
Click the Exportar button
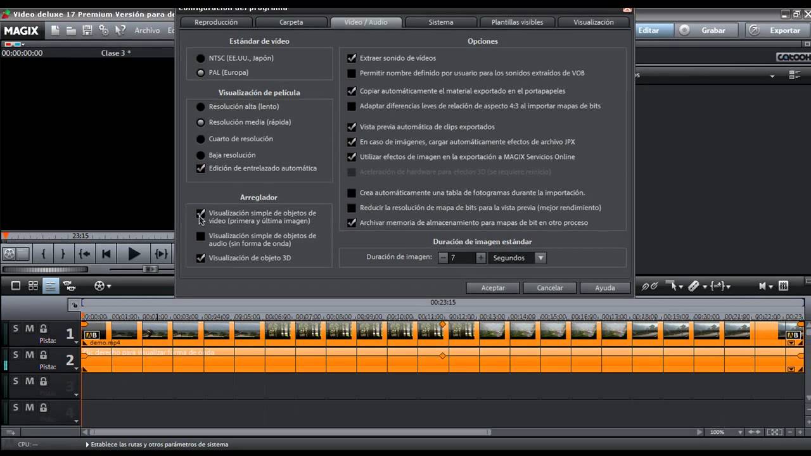[x=779, y=30]
